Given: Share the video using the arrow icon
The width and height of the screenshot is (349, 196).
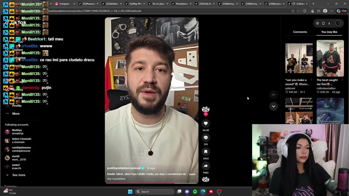Looking at the screenshot, I should point(206,166).
